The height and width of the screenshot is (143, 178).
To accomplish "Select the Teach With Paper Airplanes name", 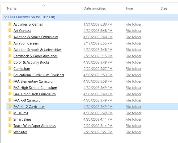I will [x=35, y=126].
